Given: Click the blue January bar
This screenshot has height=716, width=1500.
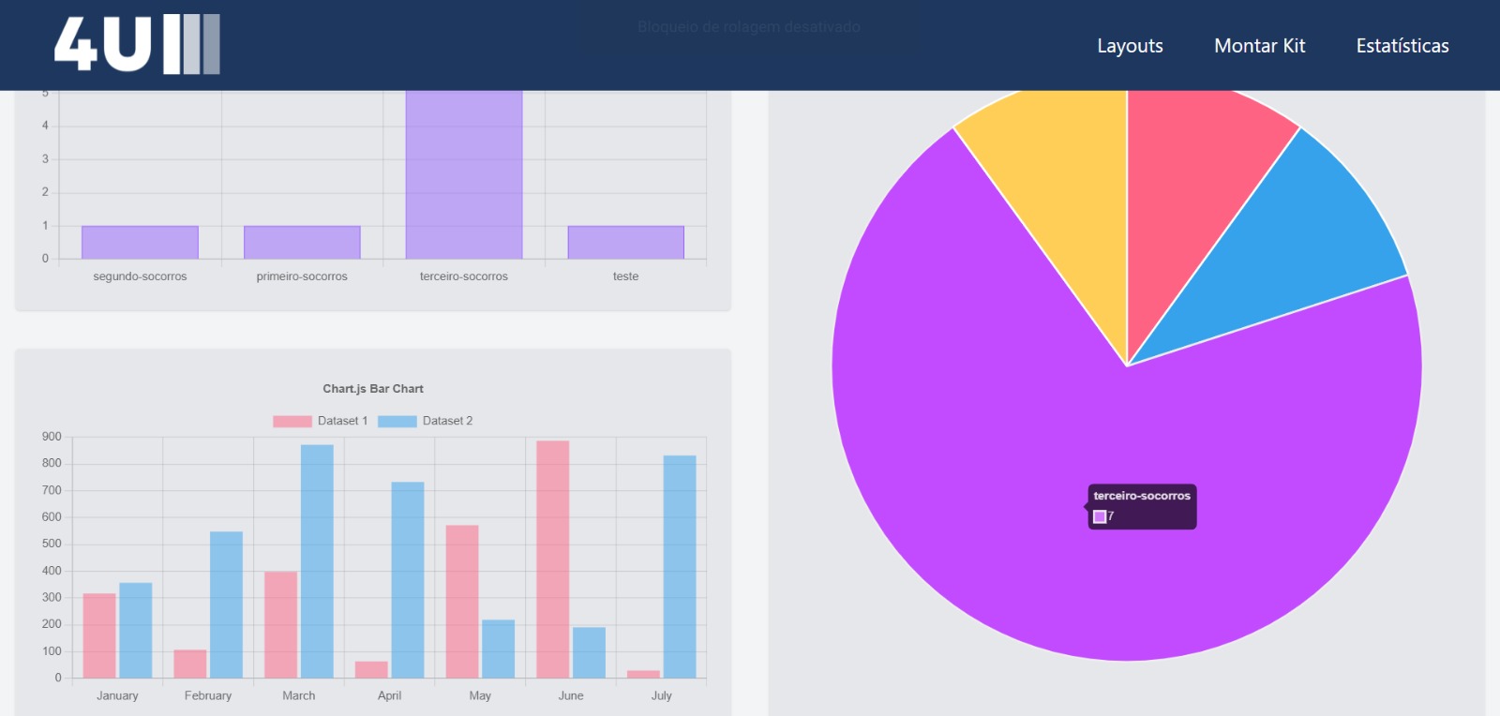Looking at the screenshot, I should pyautogui.click(x=136, y=630).
